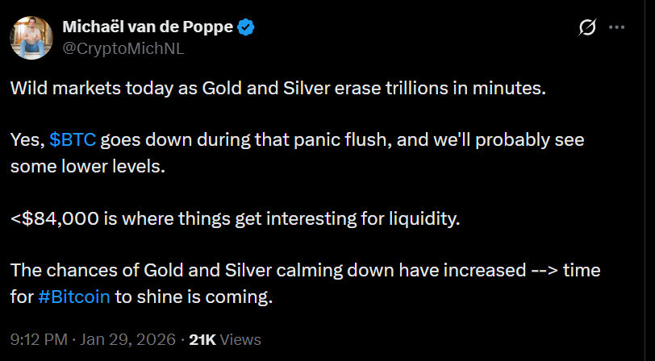Open the #Bitcoin hashtag link
The image size is (655, 361).
click(74, 296)
